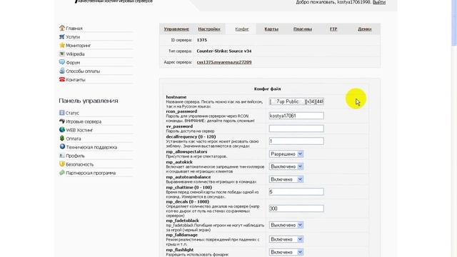This screenshot has height=257, width=457.
Task: Open the Мониторинг link
Action: coord(78,46)
